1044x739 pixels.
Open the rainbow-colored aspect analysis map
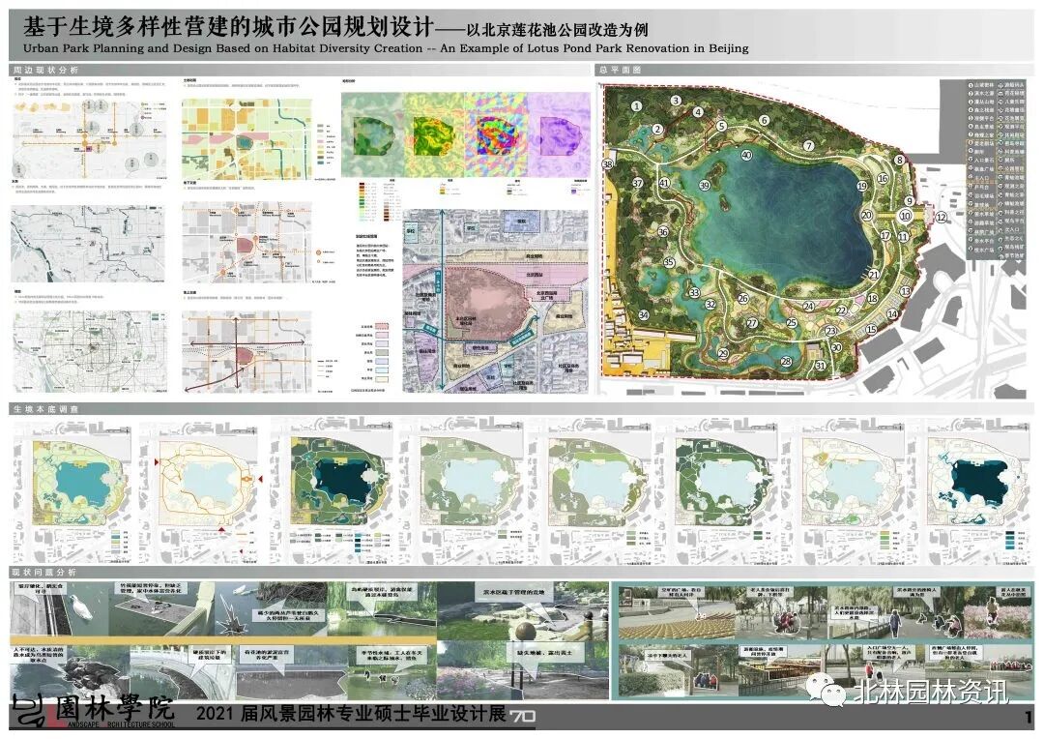coord(496,133)
